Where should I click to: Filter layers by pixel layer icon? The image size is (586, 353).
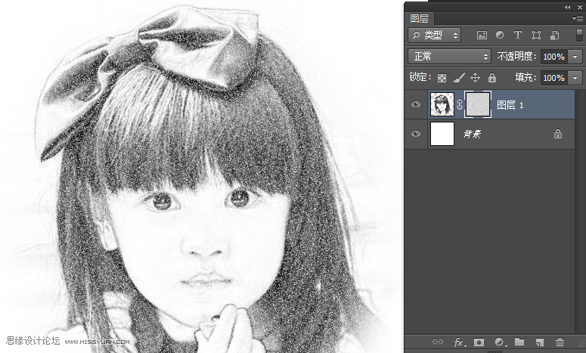(x=482, y=35)
